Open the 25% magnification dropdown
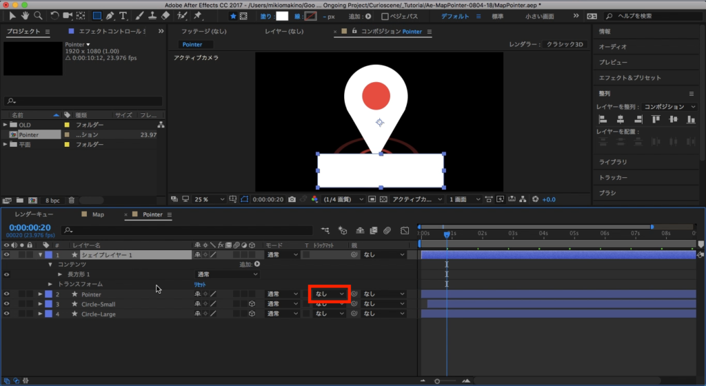Screen dimensions: 706x386 click(x=210, y=199)
